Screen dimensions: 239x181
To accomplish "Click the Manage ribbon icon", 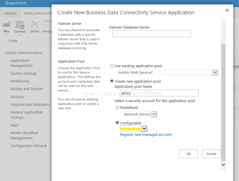I will (48, 24).
